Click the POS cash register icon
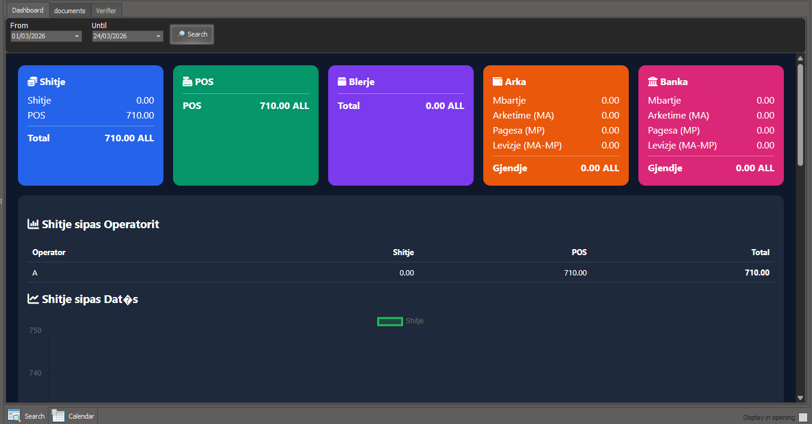Screen dimensions: 812x424 click(x=187, y=82)
